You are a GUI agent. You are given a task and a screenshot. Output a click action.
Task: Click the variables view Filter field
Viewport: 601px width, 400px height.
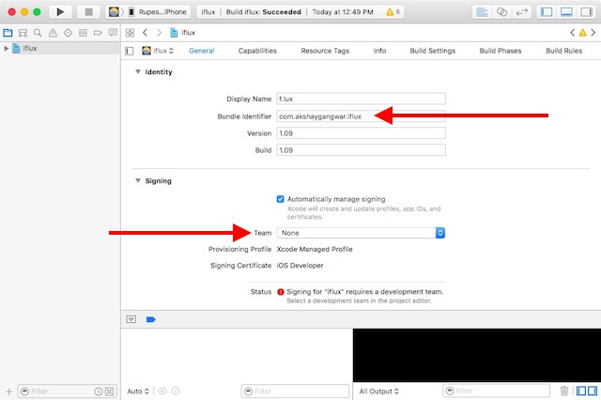coord(295,392)
